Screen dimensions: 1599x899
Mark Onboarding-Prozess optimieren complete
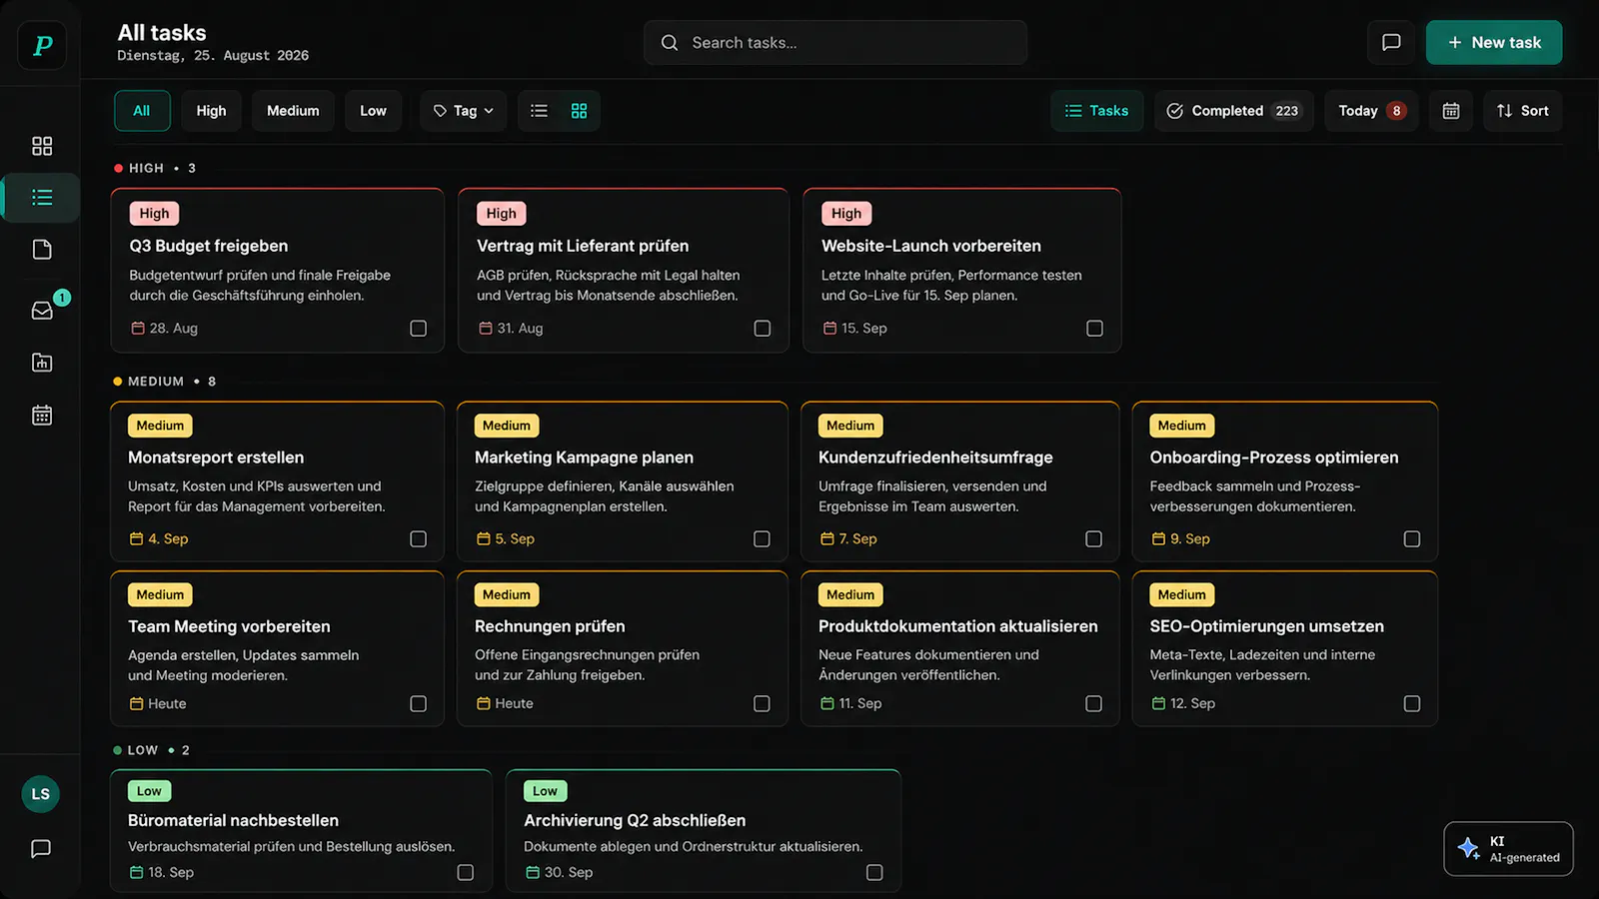(1412, 539)
